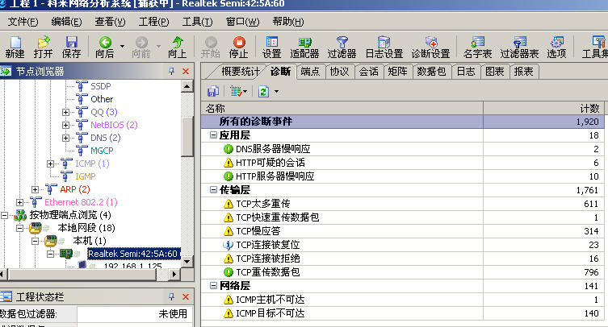The height and width of the screenshot is (327, 608).
Task: Select the SSDP tree item
Action: coord(101,86)
